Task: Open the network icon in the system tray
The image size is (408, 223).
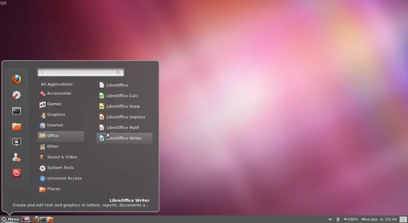Action: pyautogui.click(x=338, y=219)
